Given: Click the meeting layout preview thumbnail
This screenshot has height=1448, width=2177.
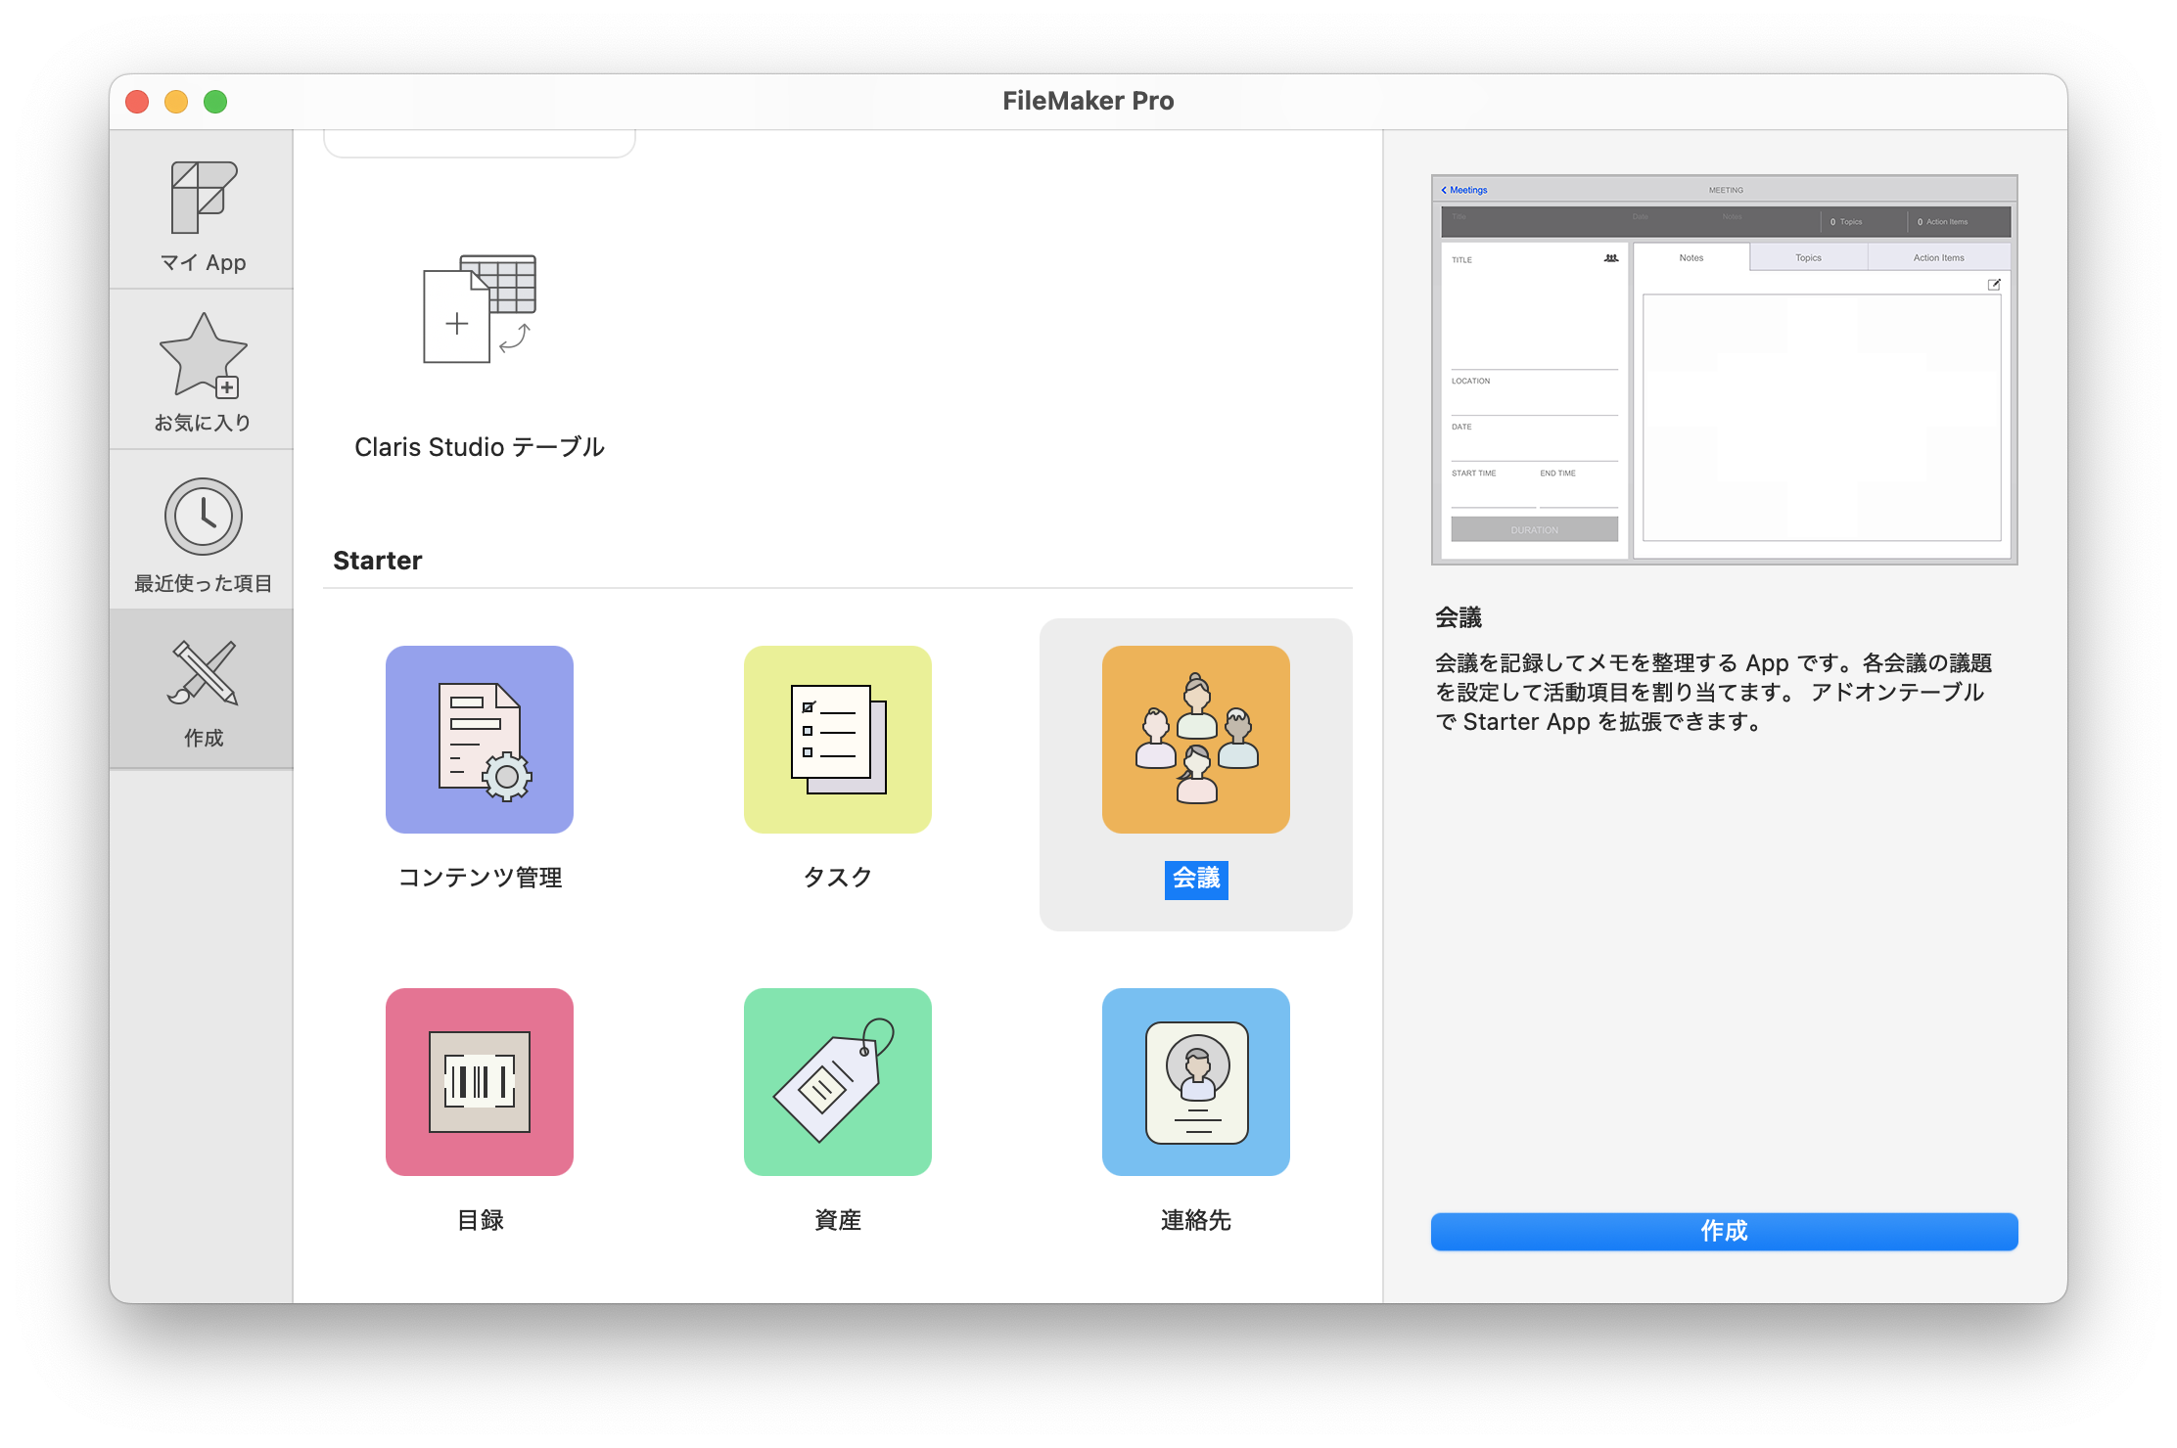Looking at the screenshot, I should [1724, 369].
